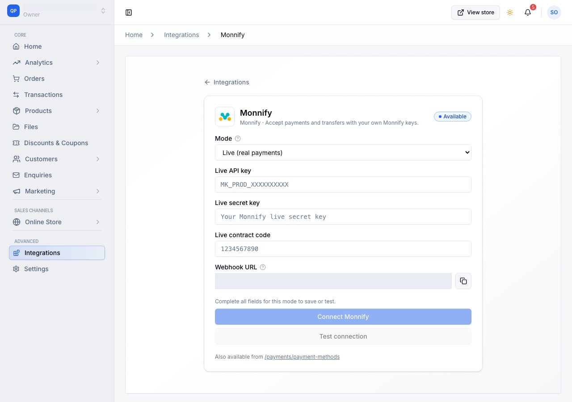Open Orders in the sidebar
The width and height of the screenshot is (572, 402).
click(57, 79)
